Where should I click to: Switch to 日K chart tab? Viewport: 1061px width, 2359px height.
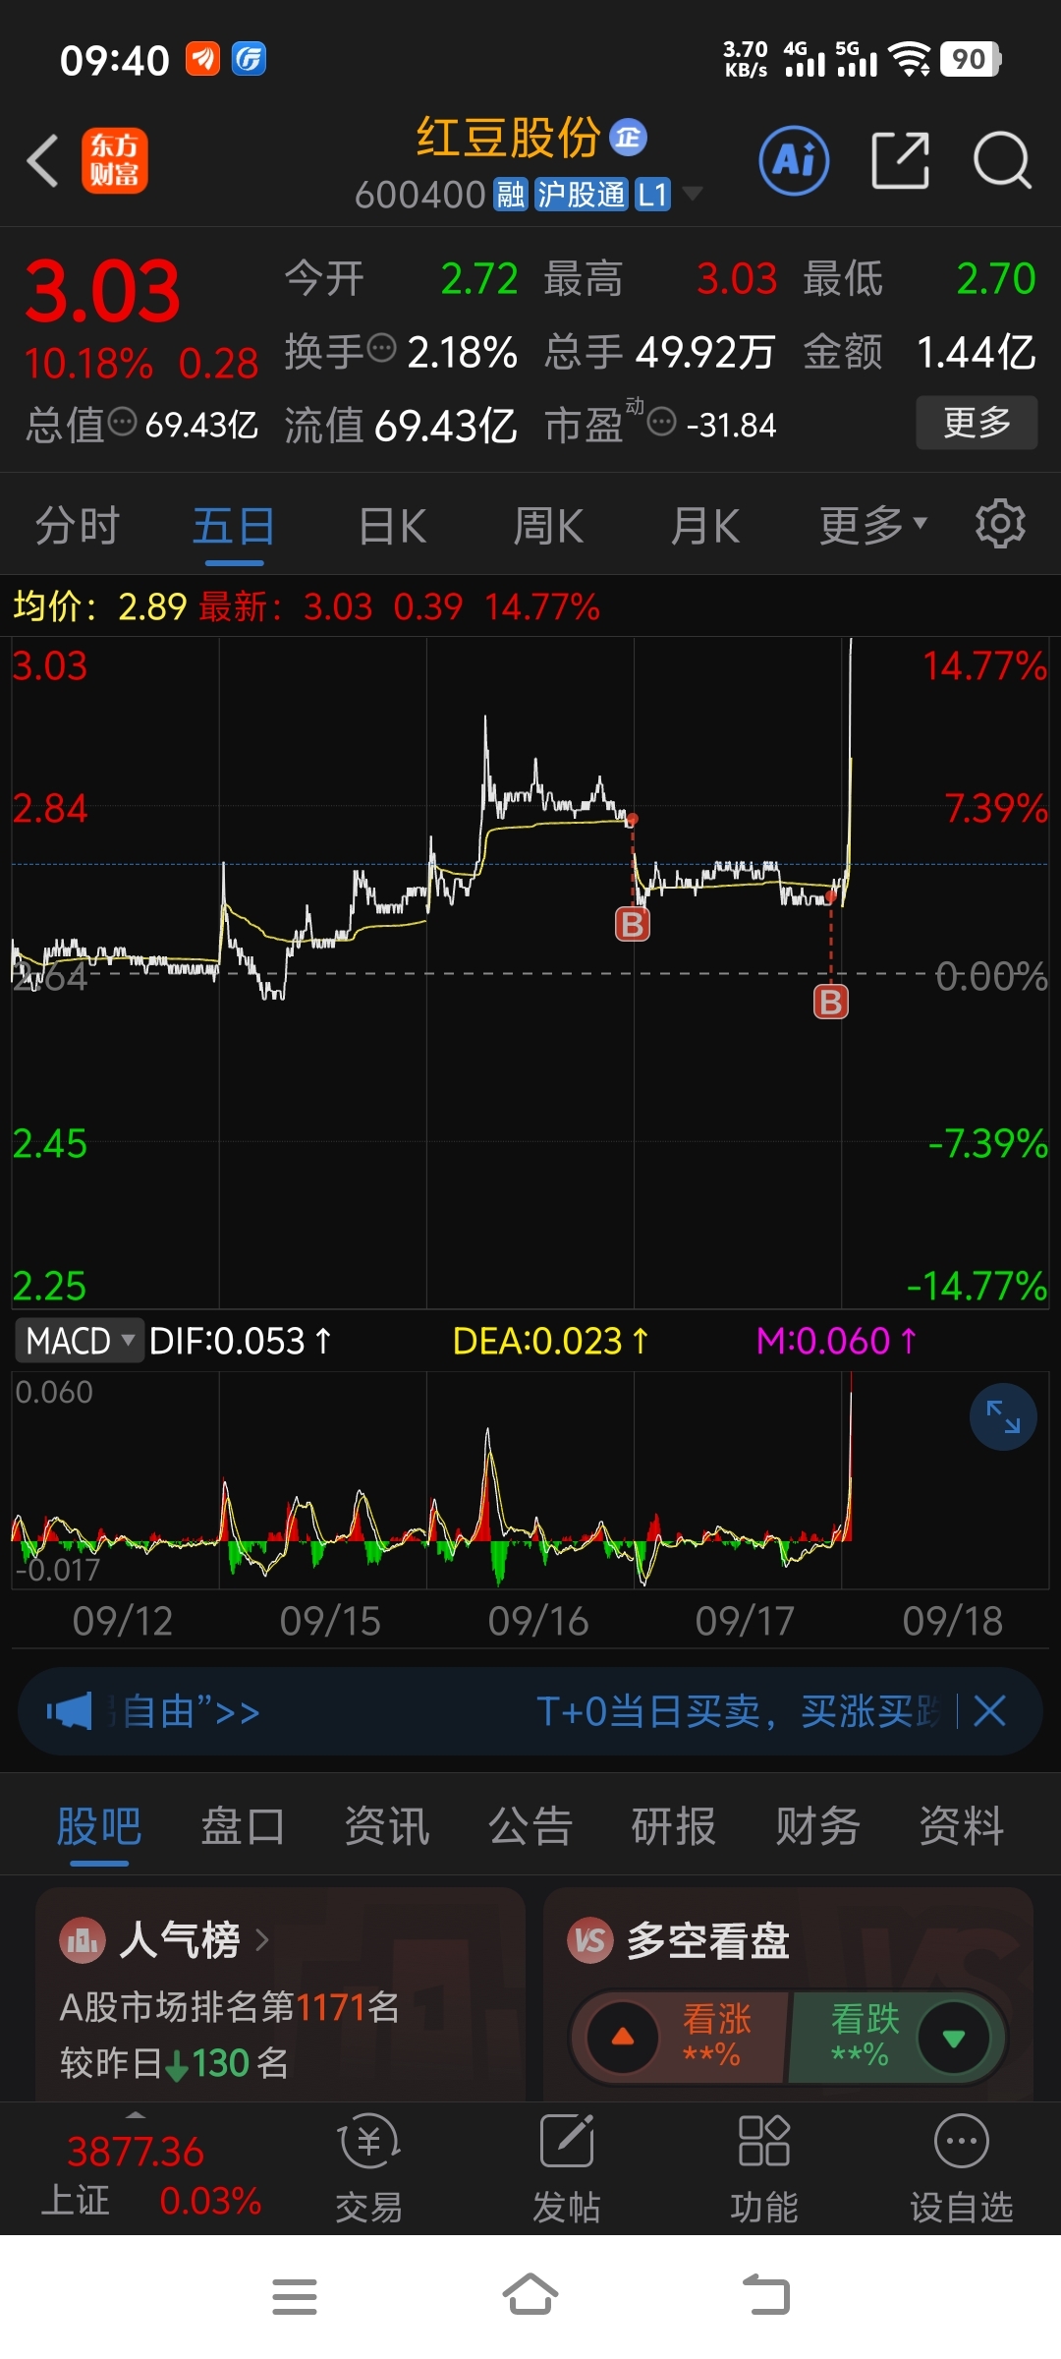[x=392, y=526]
